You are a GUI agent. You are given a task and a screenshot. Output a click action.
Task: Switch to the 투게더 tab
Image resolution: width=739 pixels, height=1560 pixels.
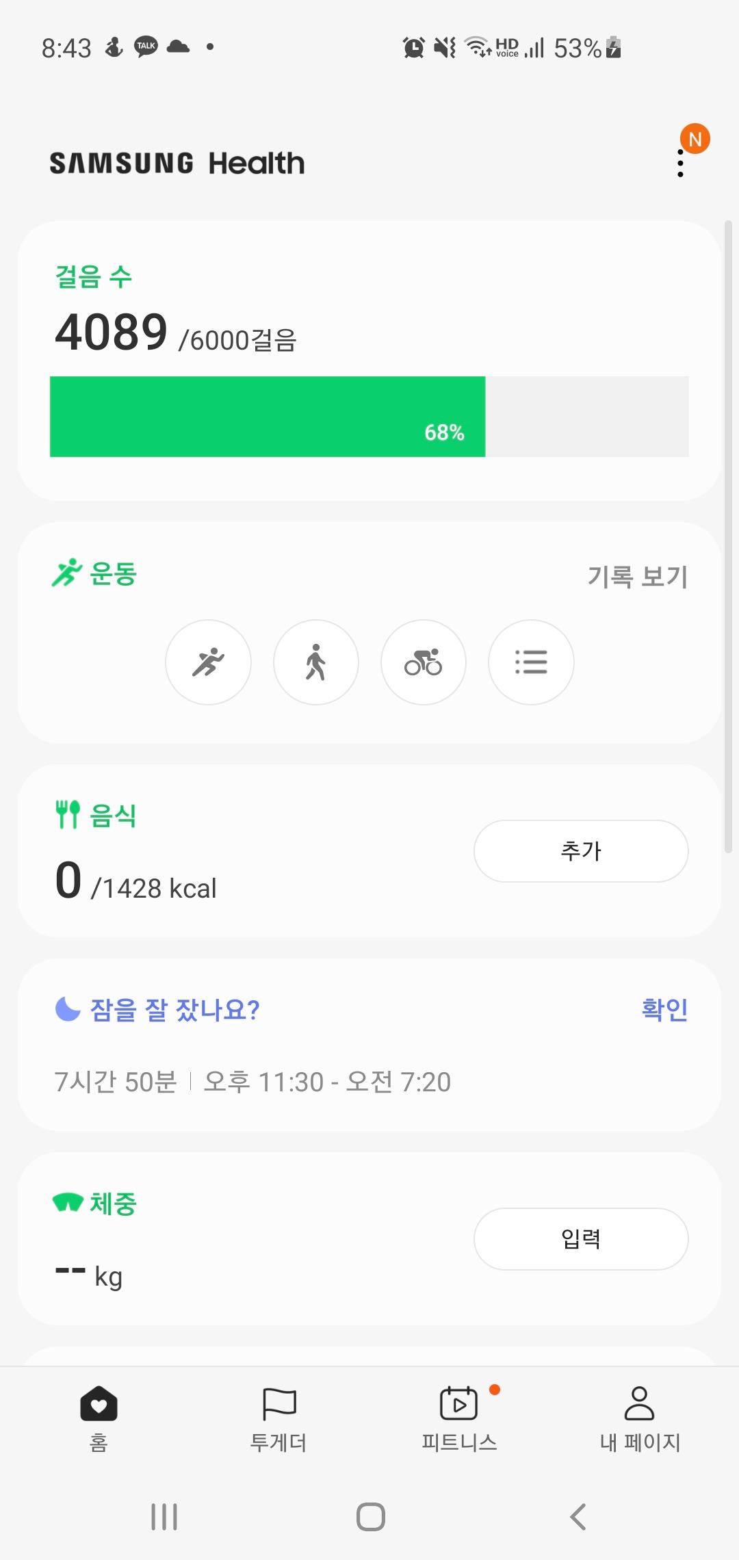coord(278,1419)
